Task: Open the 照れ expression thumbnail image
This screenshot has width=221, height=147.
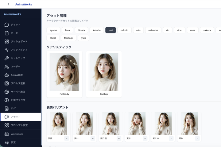Action: coord(189,123)
